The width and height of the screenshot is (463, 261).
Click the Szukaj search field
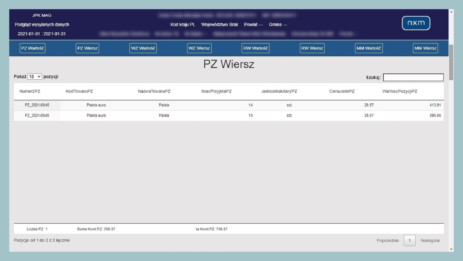pos(413,78)
